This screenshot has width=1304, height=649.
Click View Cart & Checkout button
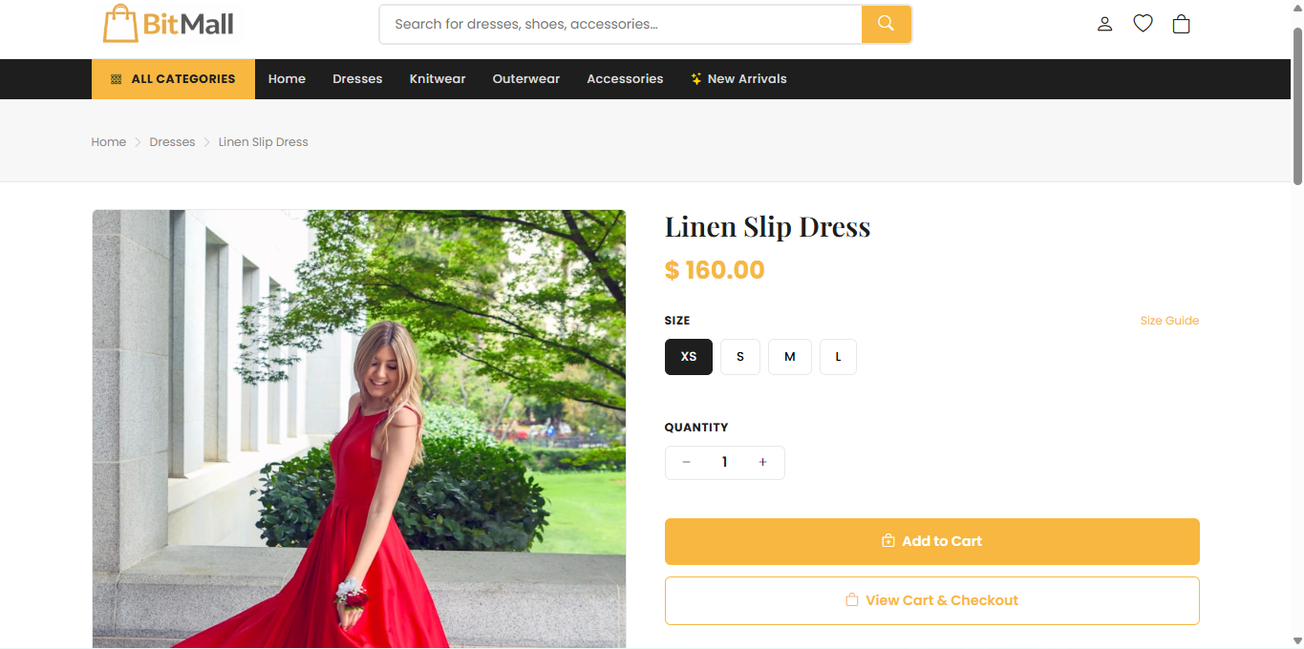931,600
